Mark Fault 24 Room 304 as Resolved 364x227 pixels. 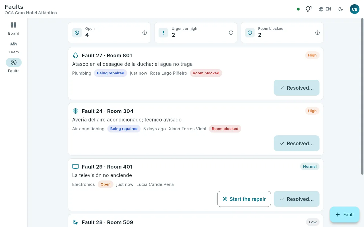(x=297, y=143)
